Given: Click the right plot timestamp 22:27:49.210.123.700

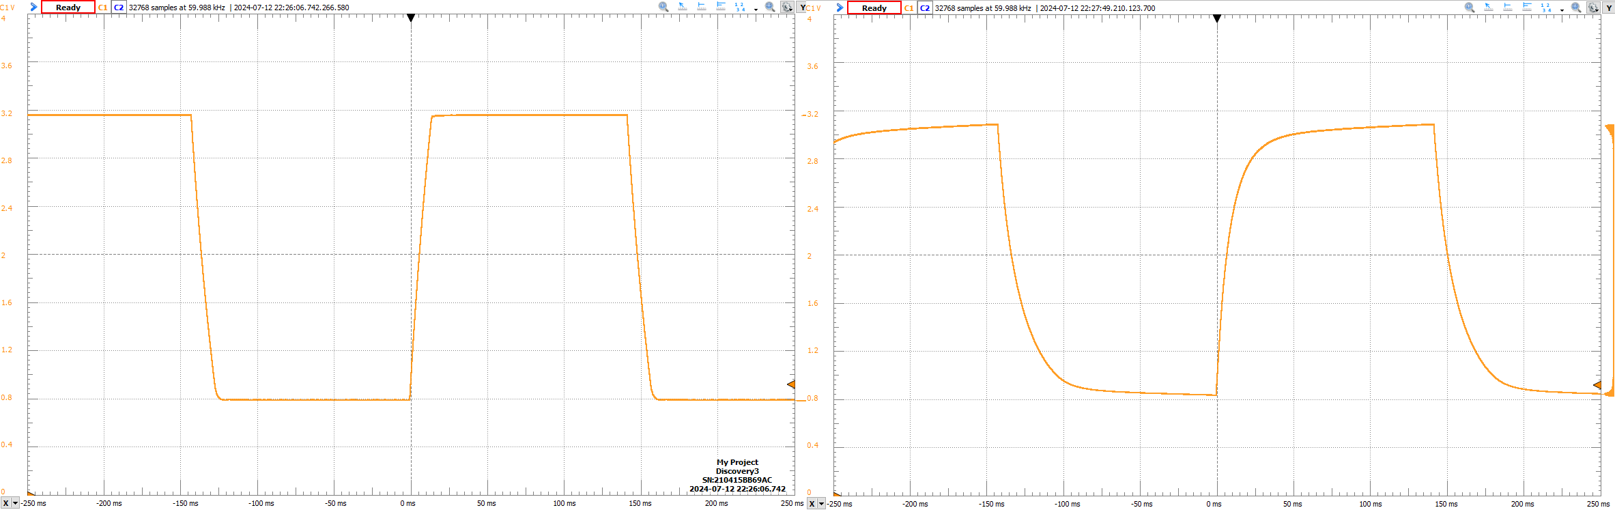Looking at the screenshot, I should (x=1098, y=8).
